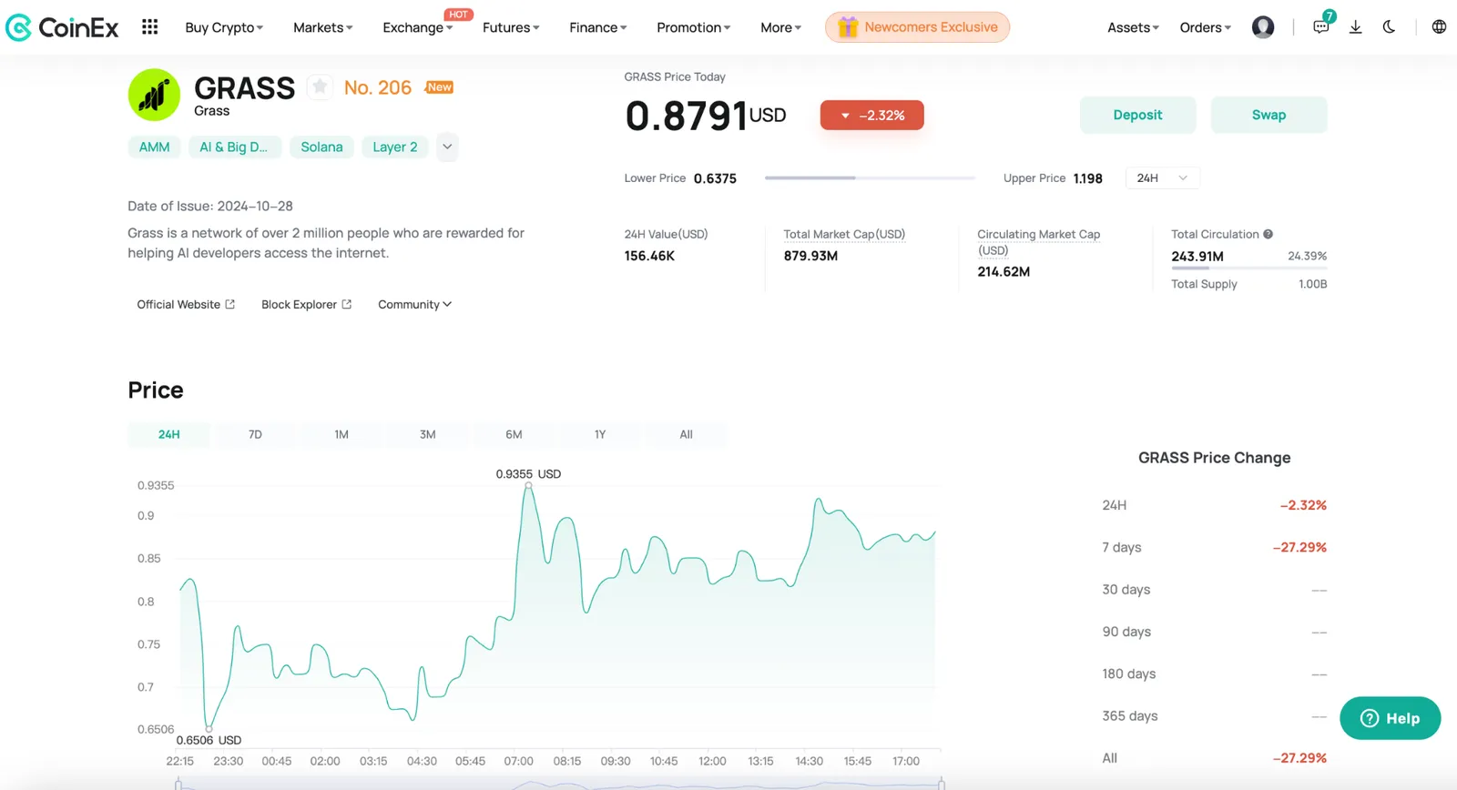Add GRASS to favorites with star icon
The width and height of the screenshot is (1457, 790).
(319, 87)
